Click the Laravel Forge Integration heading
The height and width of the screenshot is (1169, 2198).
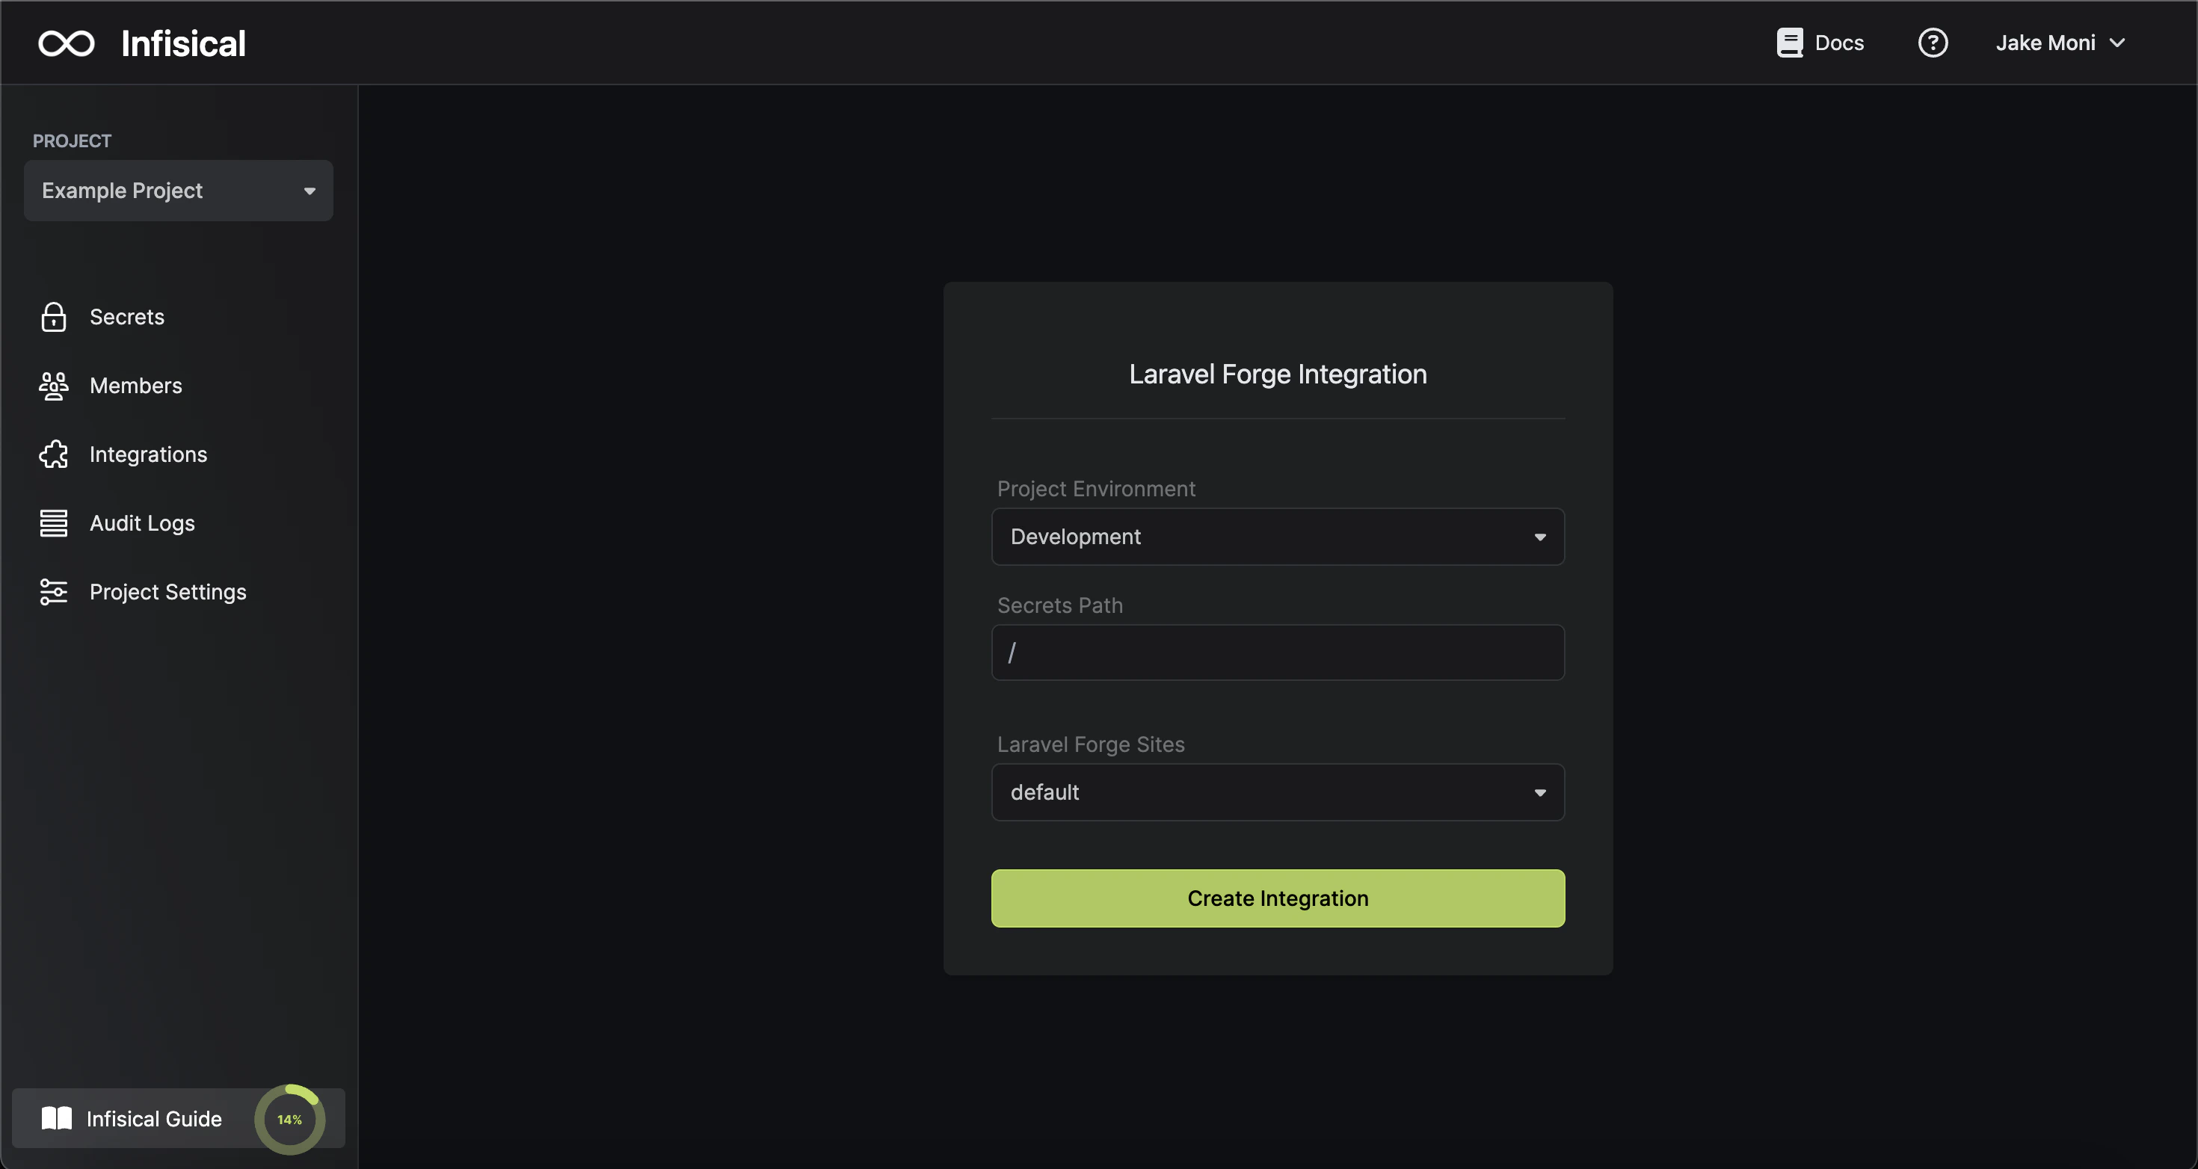pos(1278,374)
